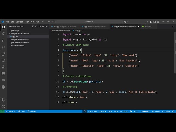
Task: Show more menu bar items ellipsis
Action: click(43, 22)
